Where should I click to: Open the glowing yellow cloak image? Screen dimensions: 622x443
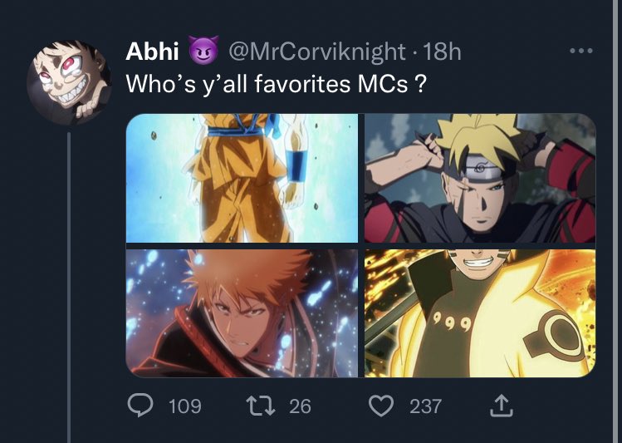(x=480, y=313)
